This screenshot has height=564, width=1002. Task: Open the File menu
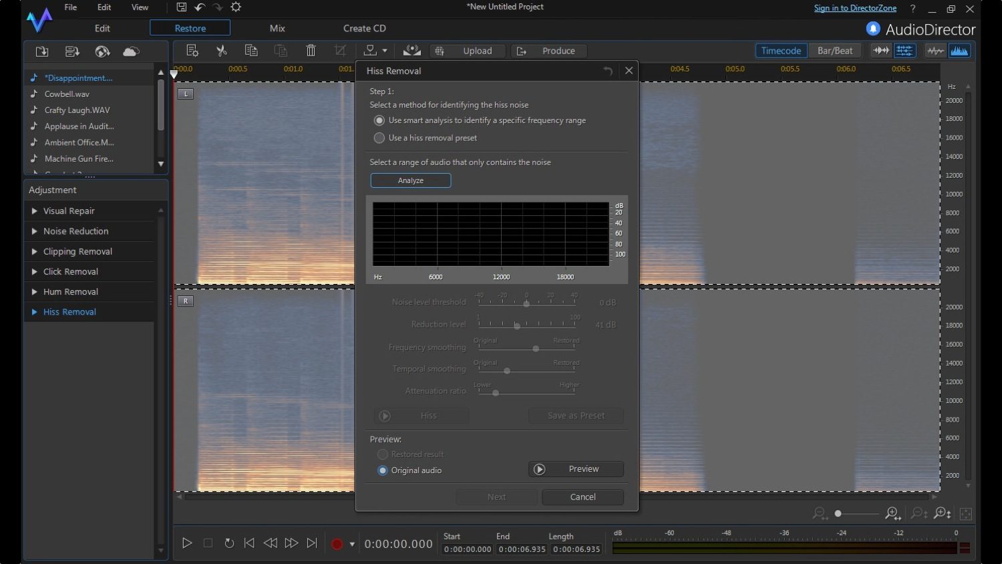70,7
